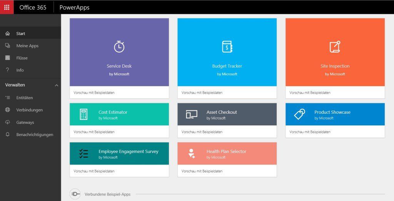Click Vorschau mit Beispieldaten under Site Inspection
This screenshot has width=394, height=201.
click(310, 93)
